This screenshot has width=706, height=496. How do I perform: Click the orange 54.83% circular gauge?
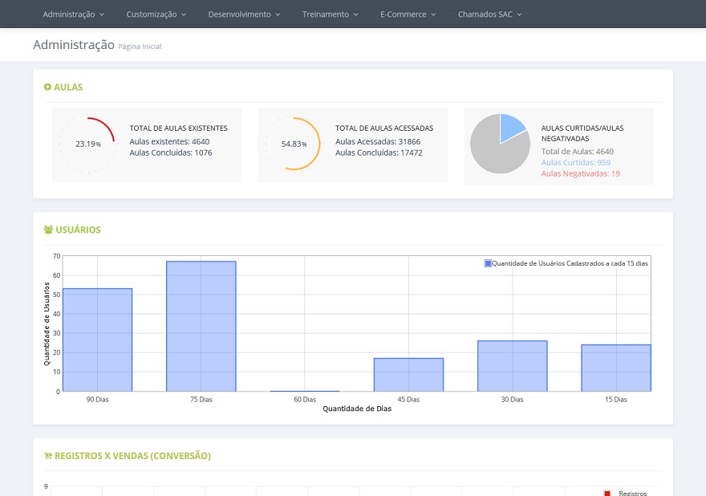(293, 144)
